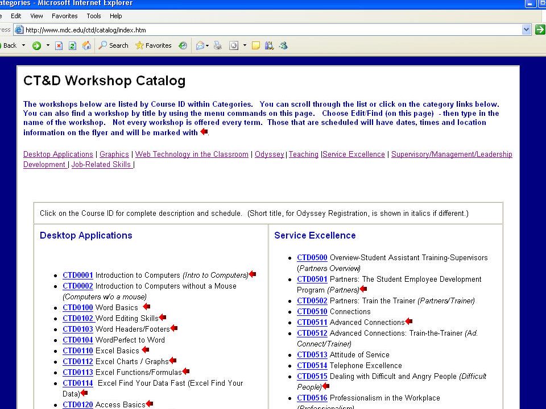Open Web Technology in the Classroom link
The image size is (546, 409).
(x=192, y=154)
